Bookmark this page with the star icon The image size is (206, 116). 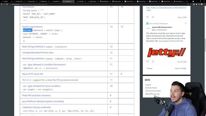coord(191,4)
